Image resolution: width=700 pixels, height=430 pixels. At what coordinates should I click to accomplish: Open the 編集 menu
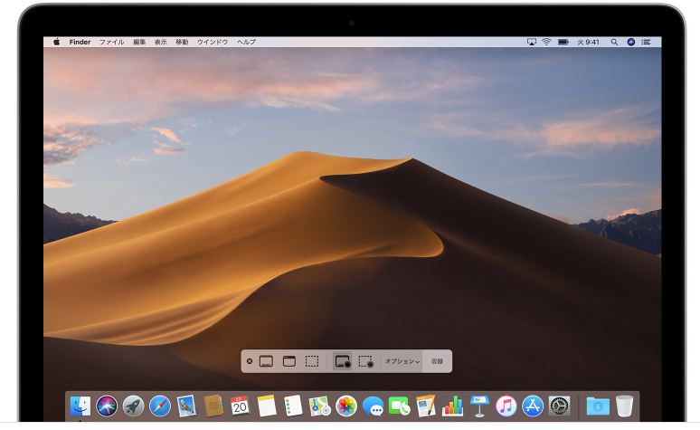pyautogui.click(x=139, y=42)
